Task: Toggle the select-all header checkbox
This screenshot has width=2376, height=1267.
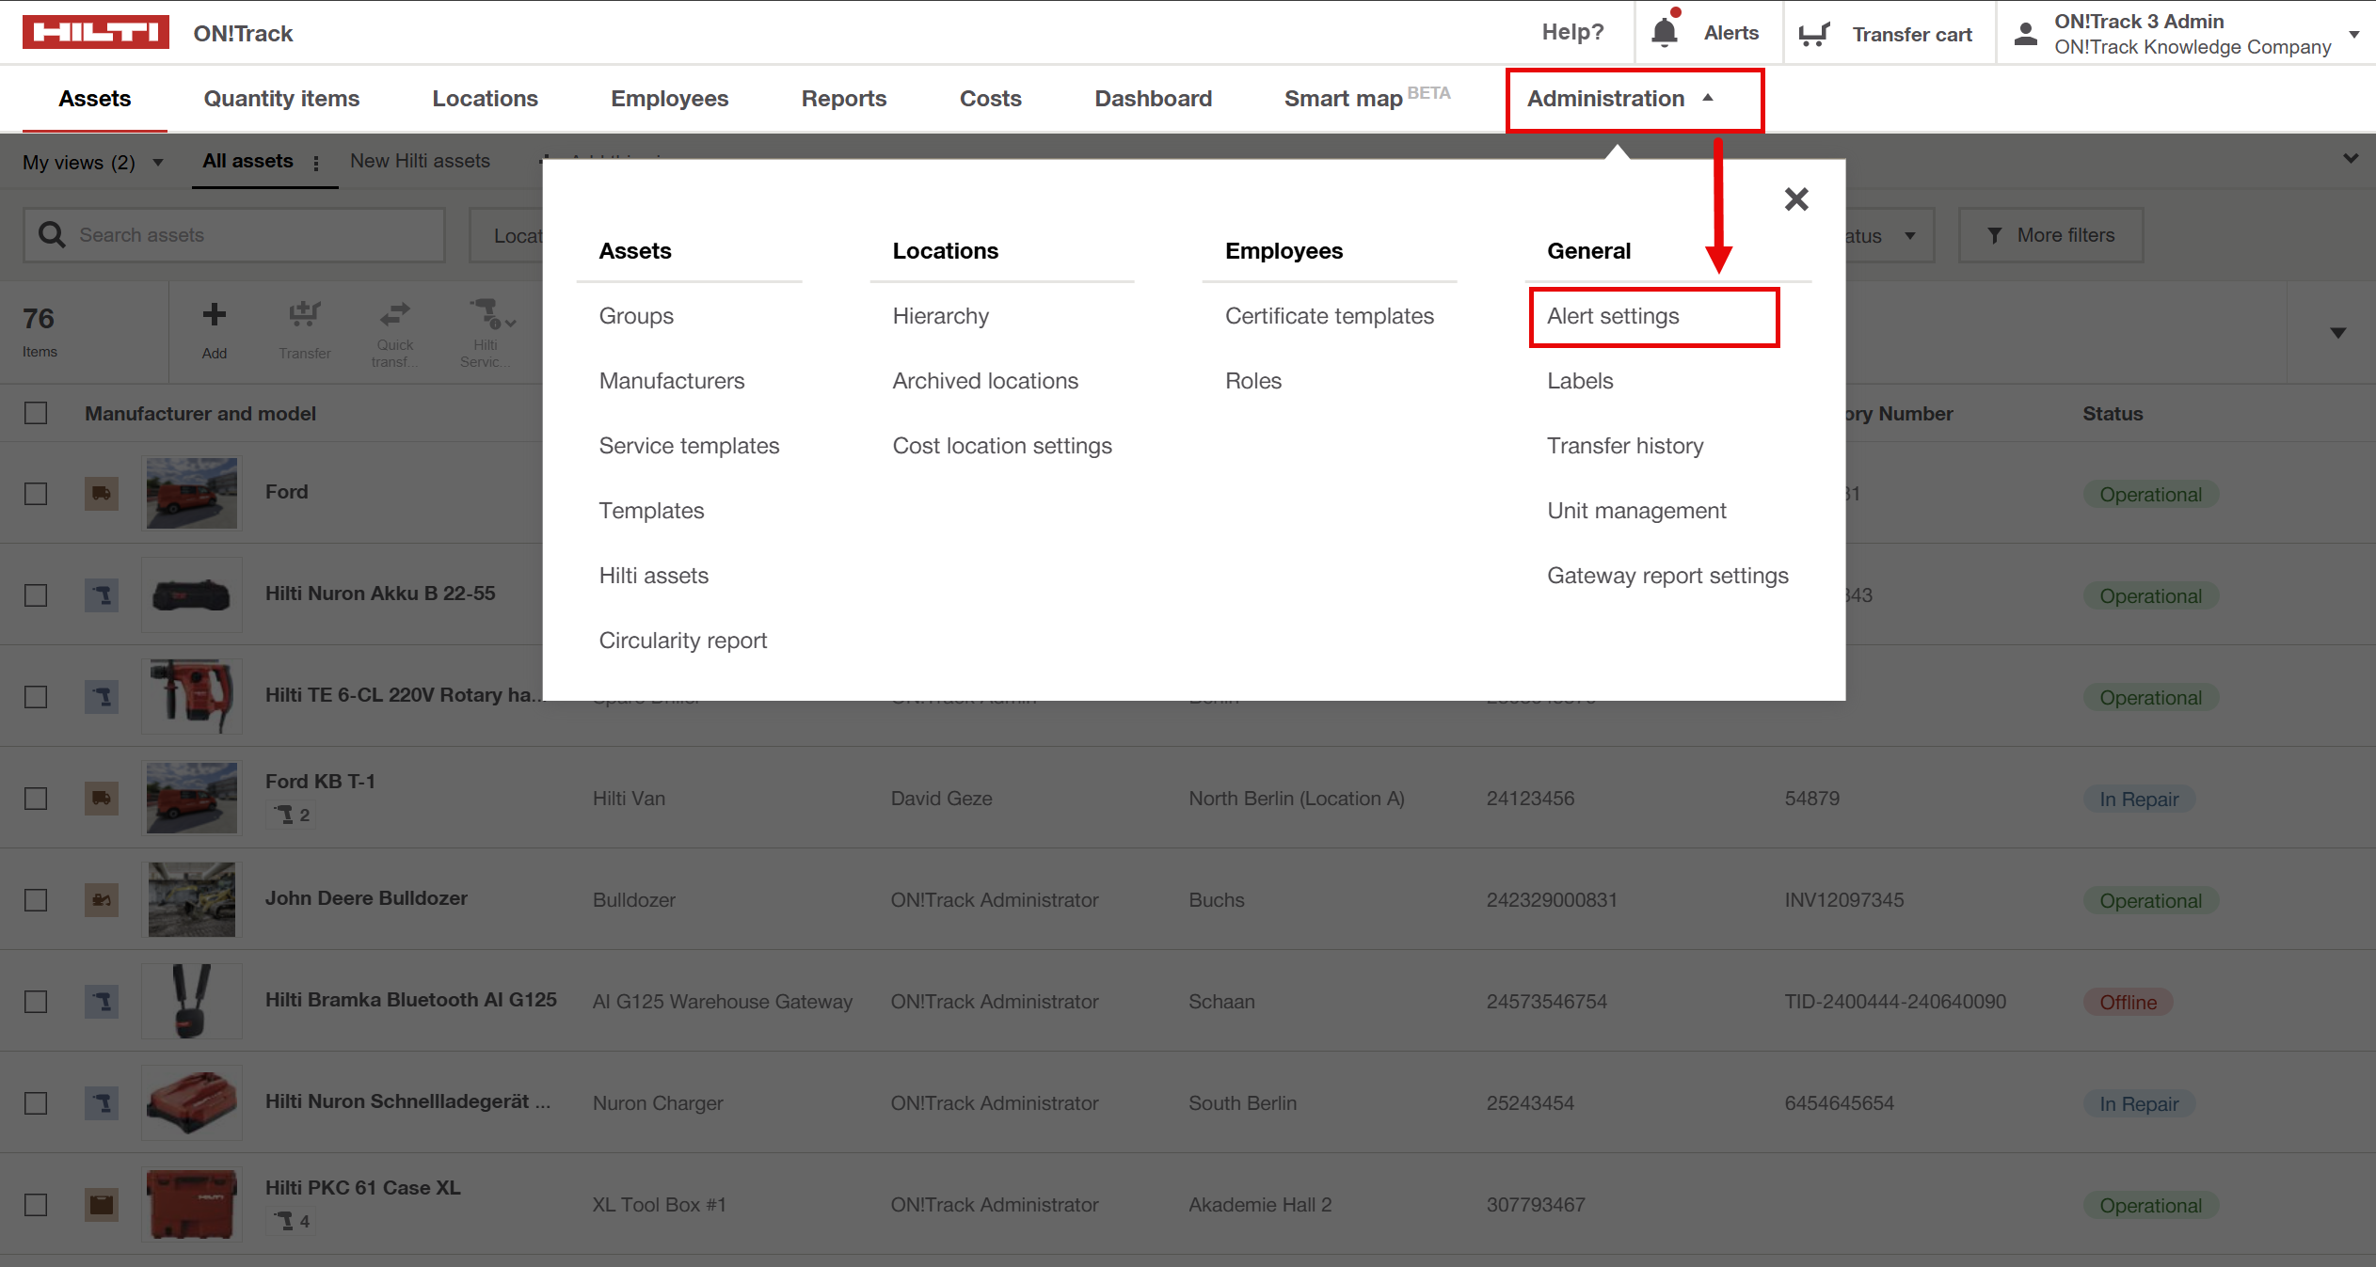Action: click(x=36, y=413)
